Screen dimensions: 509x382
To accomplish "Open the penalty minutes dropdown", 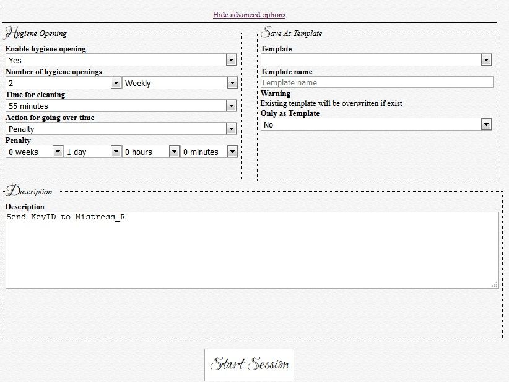I will pyautogui.click(x=209, y=152).
